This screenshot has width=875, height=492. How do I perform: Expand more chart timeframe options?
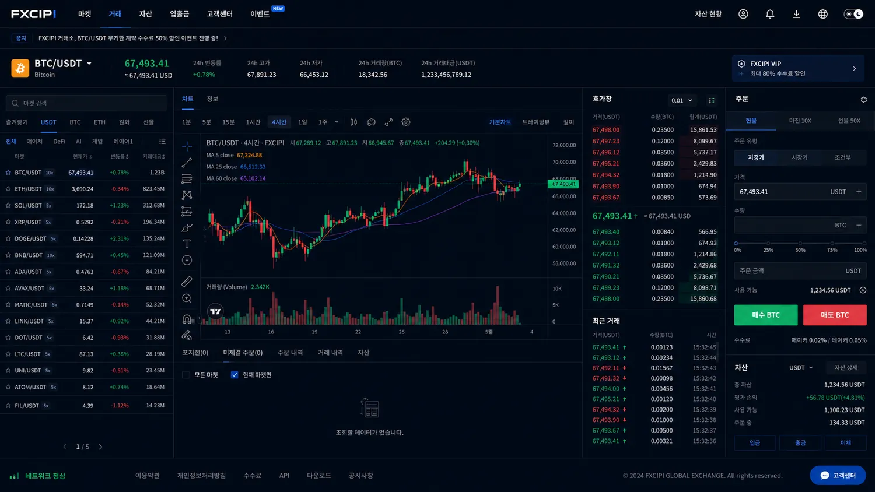pos(337,122)
